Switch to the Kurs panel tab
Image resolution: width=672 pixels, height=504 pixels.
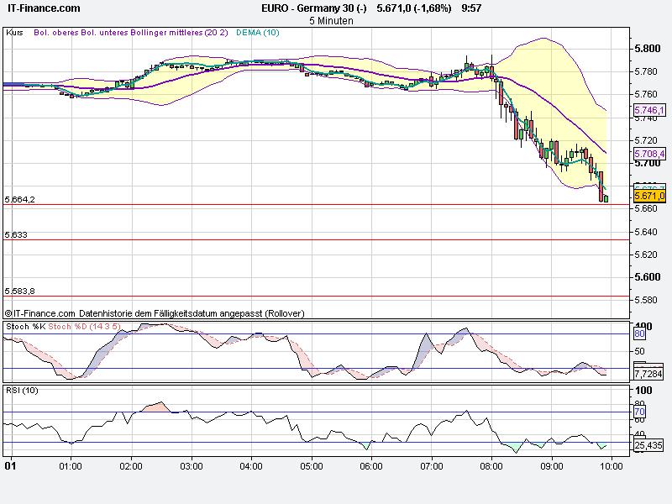click(x=16, y=34)
